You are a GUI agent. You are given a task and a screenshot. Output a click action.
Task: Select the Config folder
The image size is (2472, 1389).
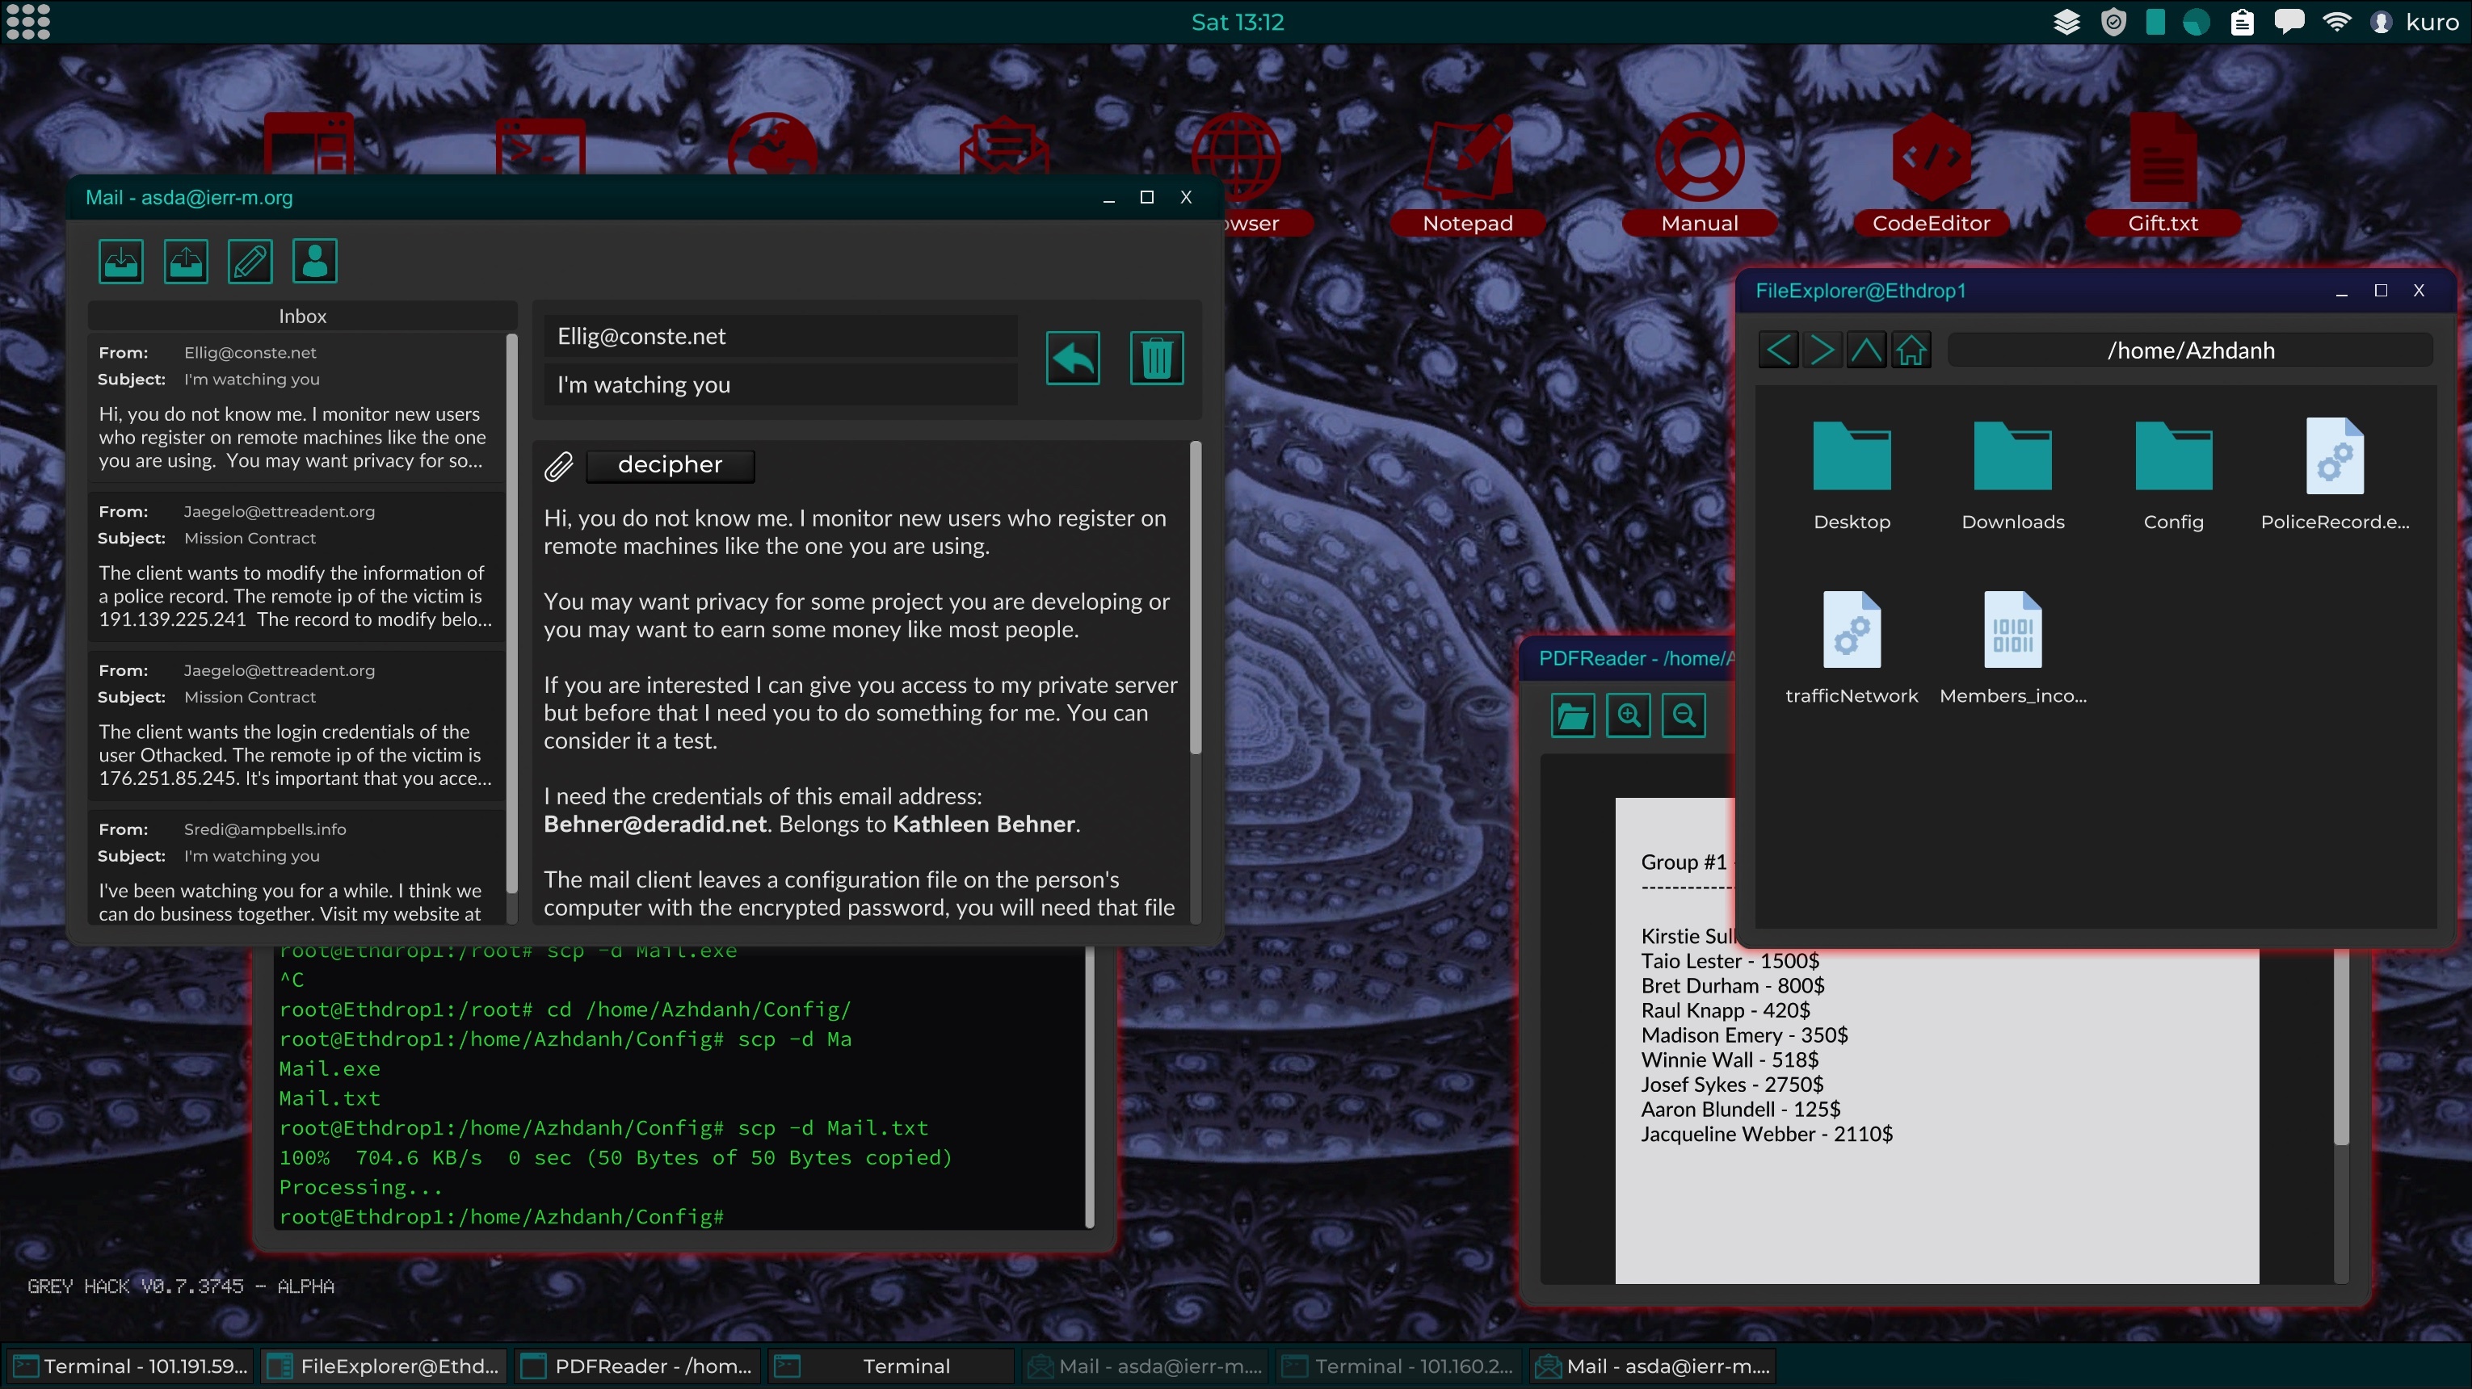pos(2174,475)
